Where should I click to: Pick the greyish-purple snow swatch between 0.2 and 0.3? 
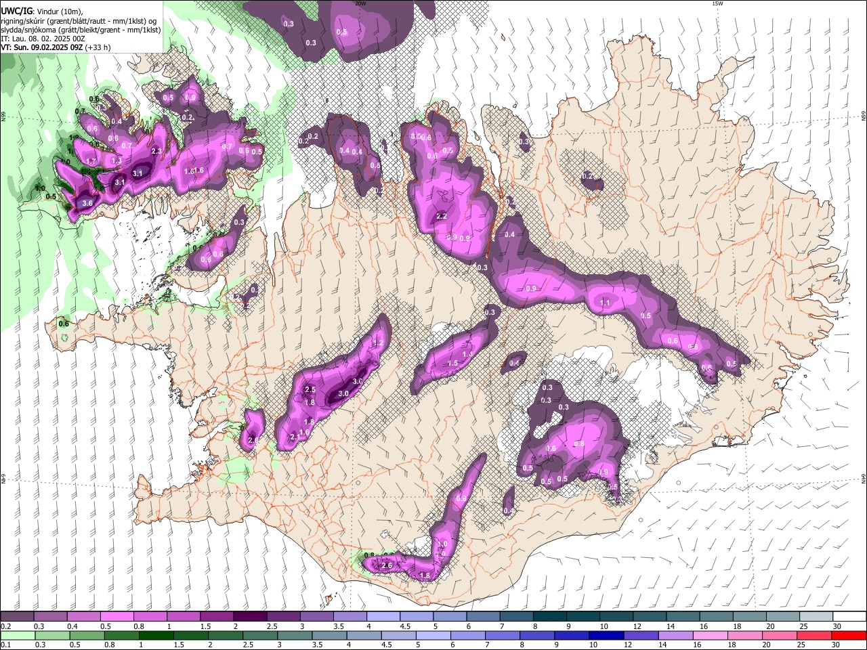[x=17, y=617]
